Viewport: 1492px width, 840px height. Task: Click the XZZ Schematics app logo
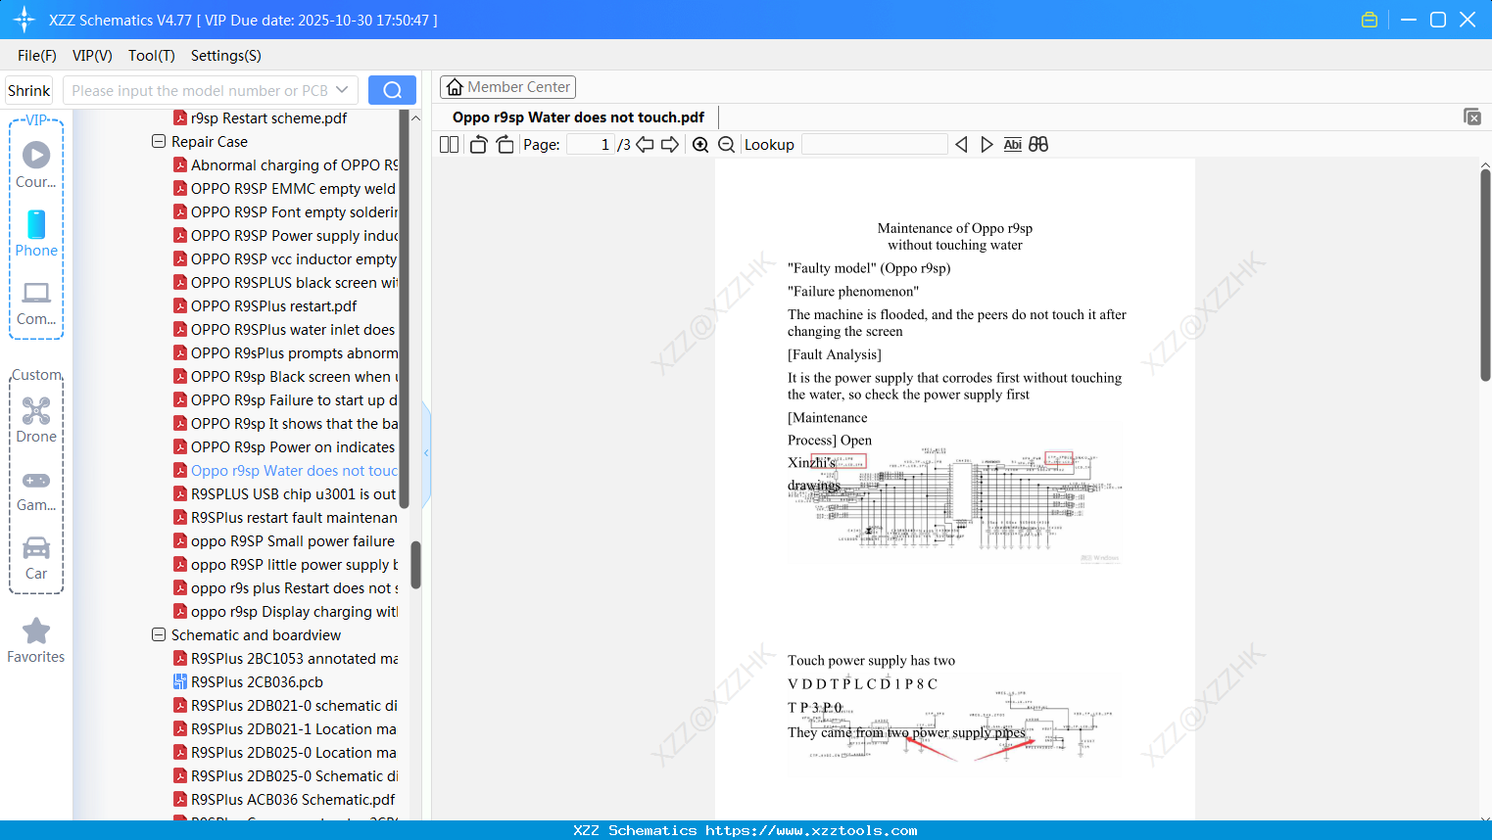tap(24, 20)
